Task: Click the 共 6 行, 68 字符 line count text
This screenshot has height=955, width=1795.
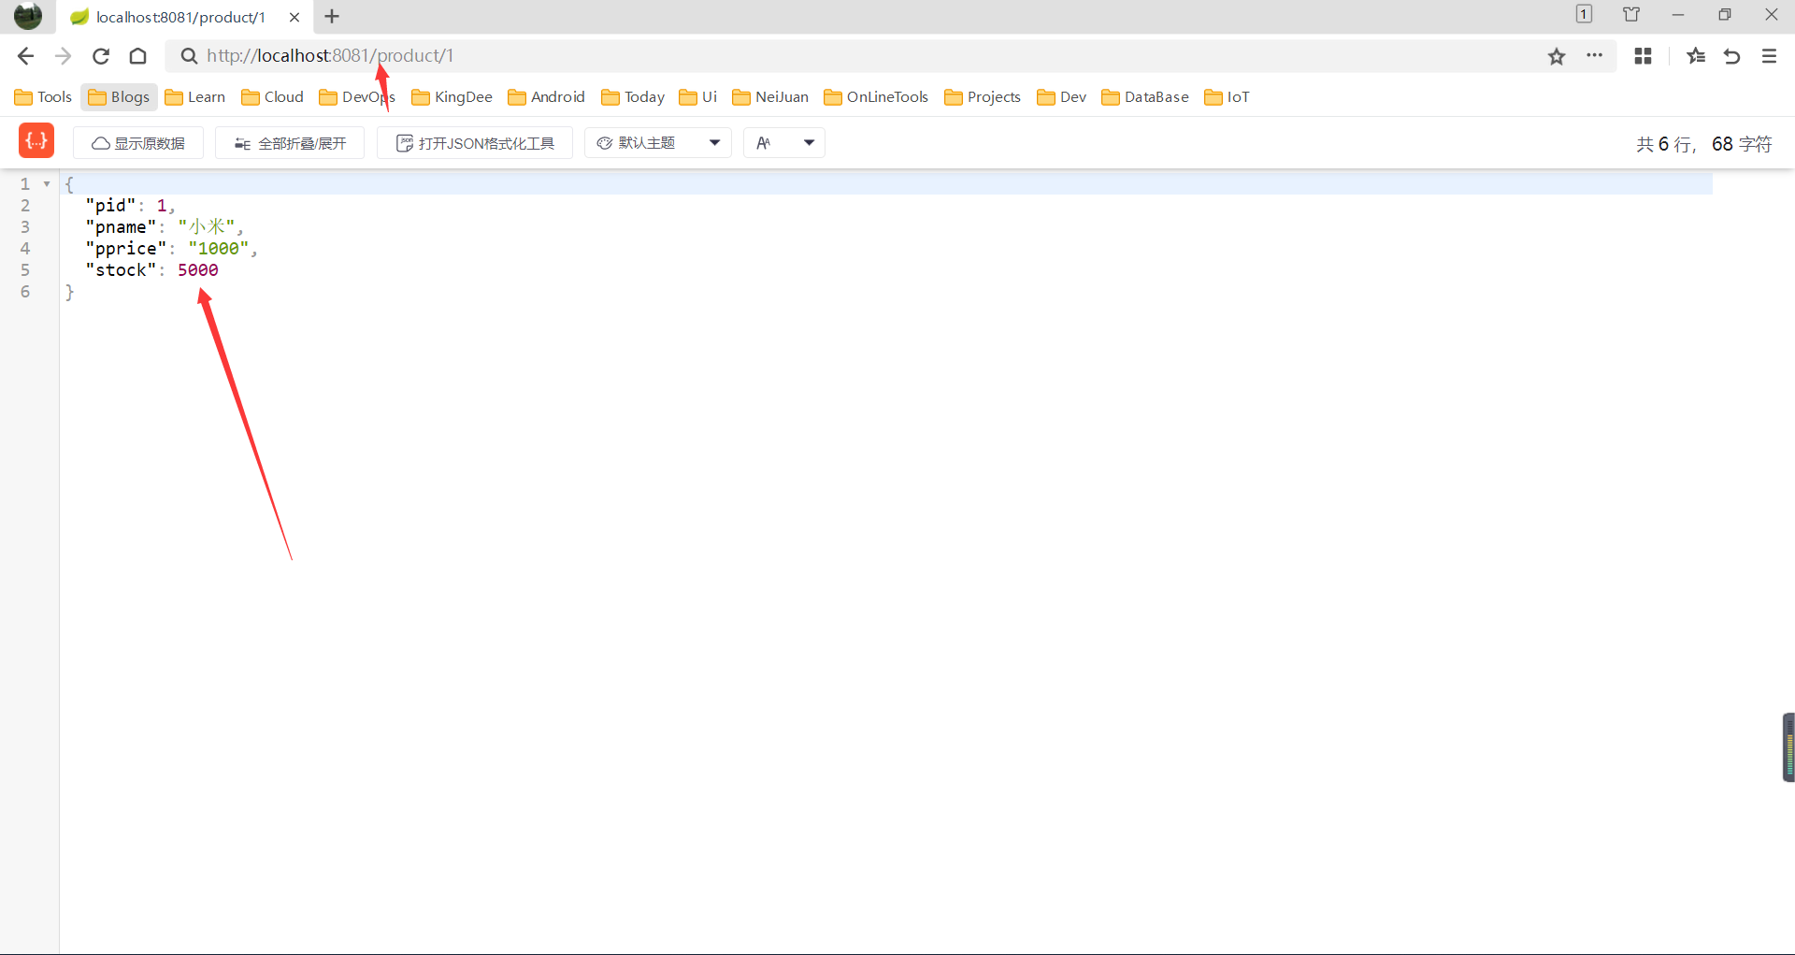Action: (1703, 144)
